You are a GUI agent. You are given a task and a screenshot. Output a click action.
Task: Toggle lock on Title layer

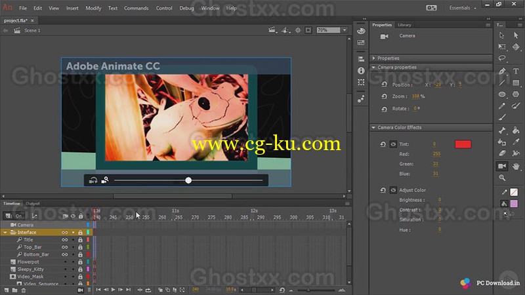80,240
